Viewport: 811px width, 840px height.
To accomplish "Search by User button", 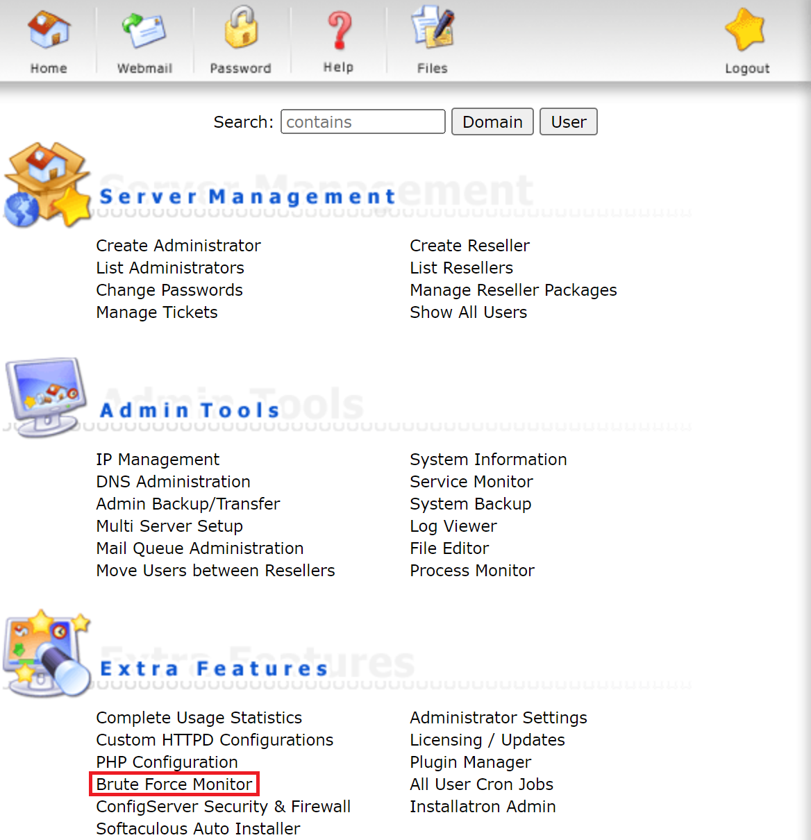I will [x=569, y=121].
